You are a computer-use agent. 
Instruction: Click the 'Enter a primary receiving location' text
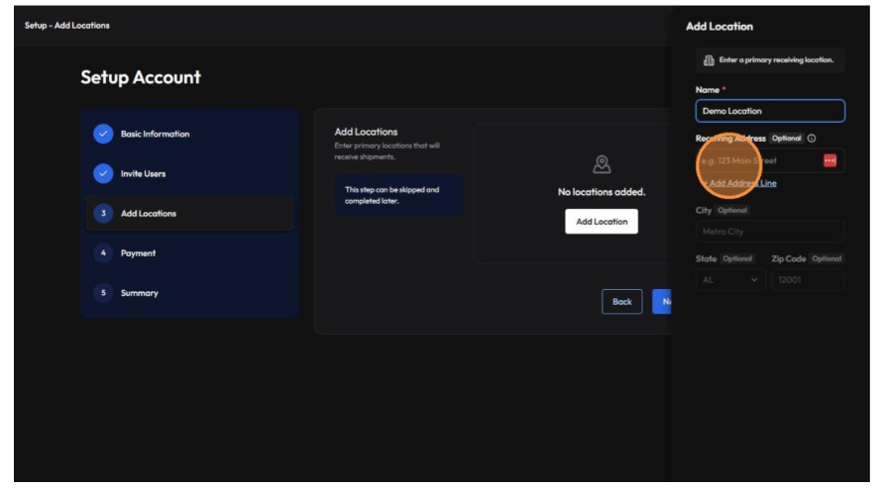click(x=776, y=59)
